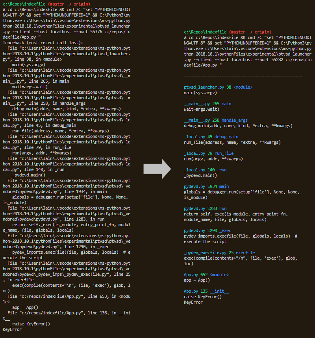
Task: Click the 'pydevd.py 1290 _exec' heading
Action: coord(208,230)
